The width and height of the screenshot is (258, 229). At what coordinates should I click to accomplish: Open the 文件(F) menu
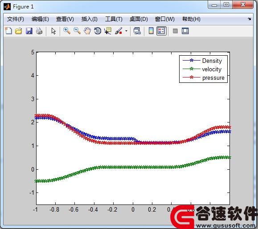pos(16,19)
